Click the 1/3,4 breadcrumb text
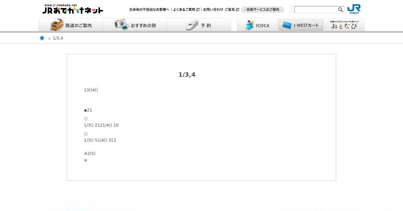 58,38
